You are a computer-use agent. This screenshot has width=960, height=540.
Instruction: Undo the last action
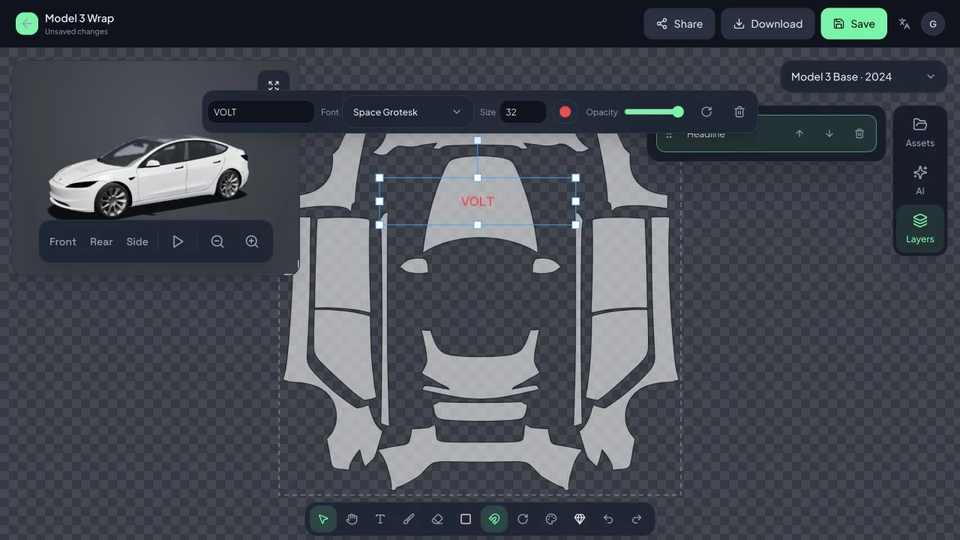click(x=608, y=519)
